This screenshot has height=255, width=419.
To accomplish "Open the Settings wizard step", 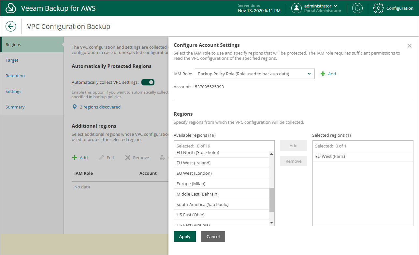I will (32, 91).
